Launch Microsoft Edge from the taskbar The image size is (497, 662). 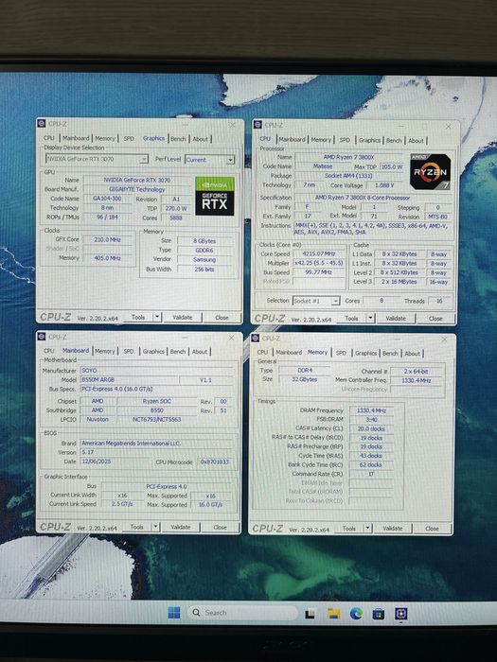[x=356, y=613]
